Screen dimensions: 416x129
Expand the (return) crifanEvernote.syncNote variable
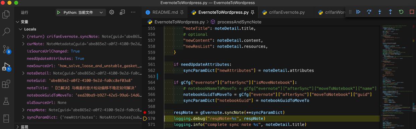(x=23, y=36)
